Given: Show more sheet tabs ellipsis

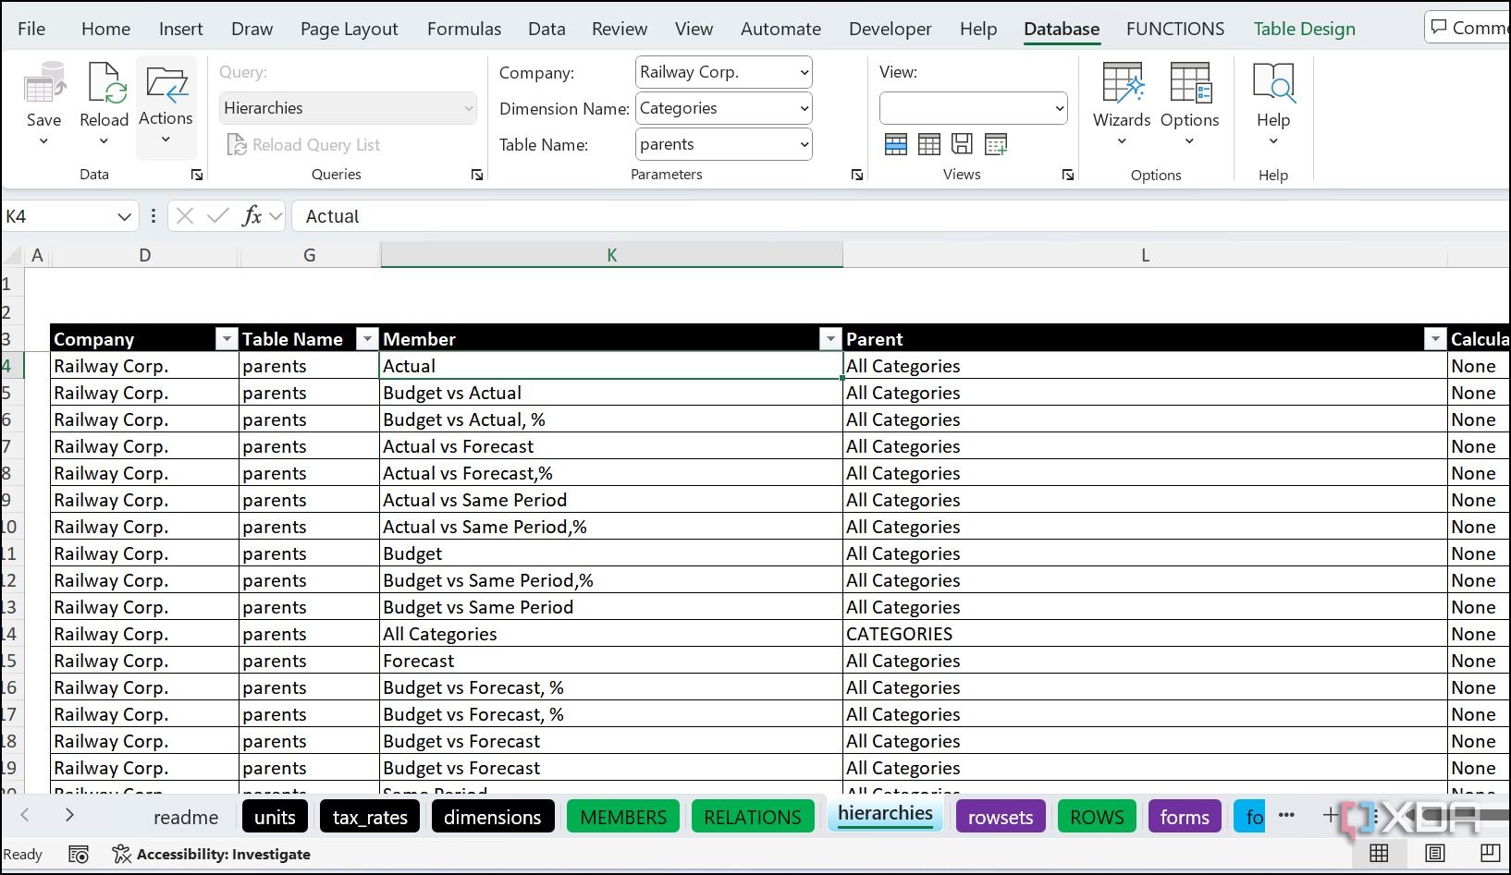Looking at the screenshot, I should pyautogui.click(x=1286, y=815).
